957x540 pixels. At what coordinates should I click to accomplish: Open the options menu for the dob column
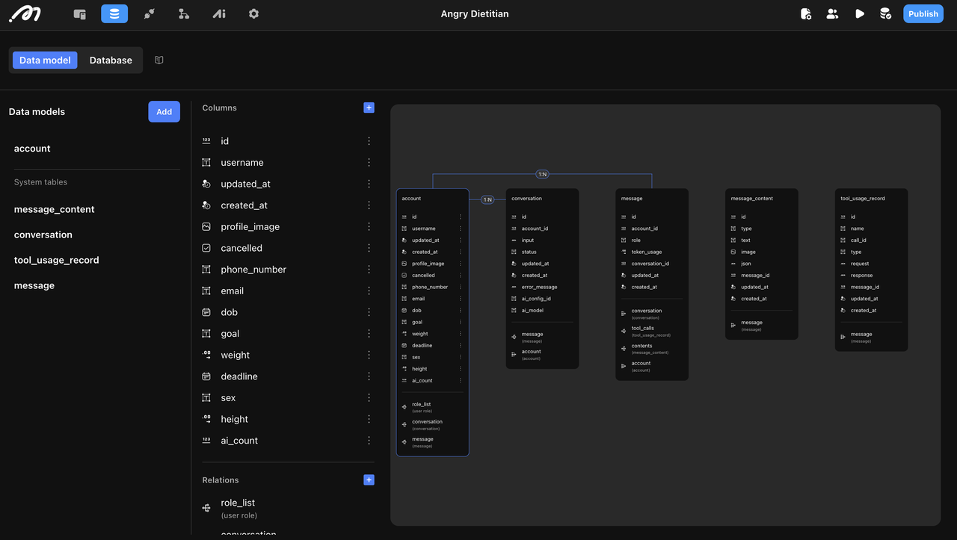click(x=369, y=312)
